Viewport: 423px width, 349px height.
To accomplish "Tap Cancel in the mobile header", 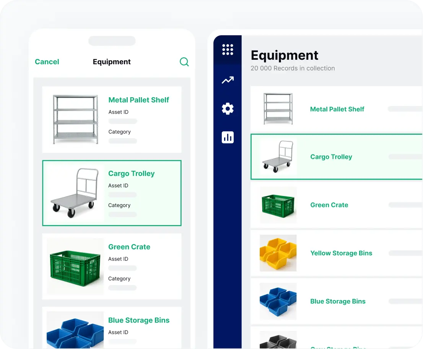I will [47, 62].
